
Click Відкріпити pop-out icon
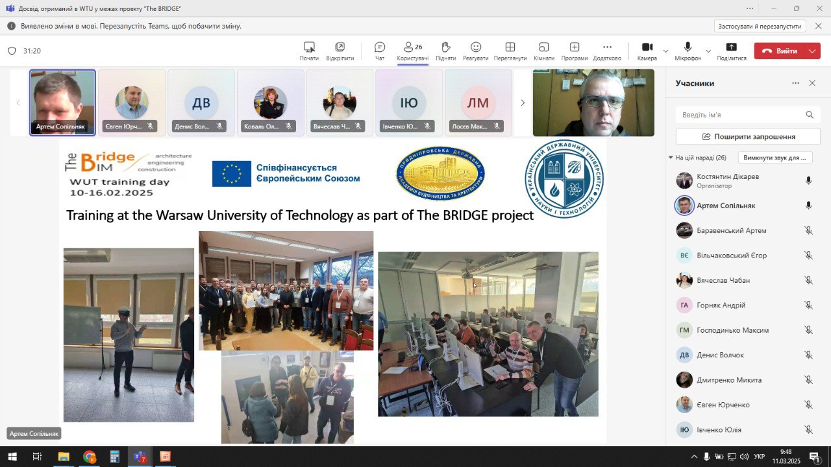coord(340,51)
